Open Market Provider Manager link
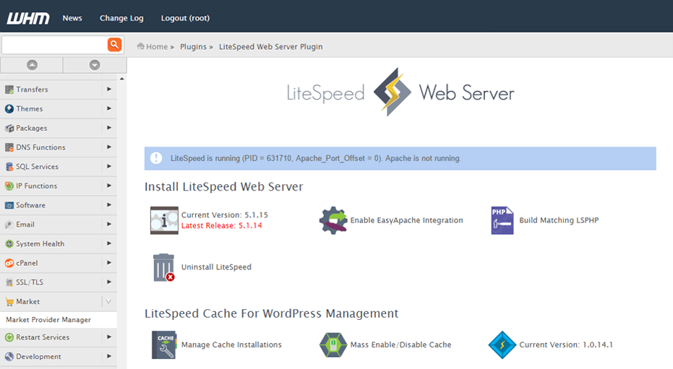The width and height of the screenshot is (673, 369). pyautogui.click(x=48, y=319)
